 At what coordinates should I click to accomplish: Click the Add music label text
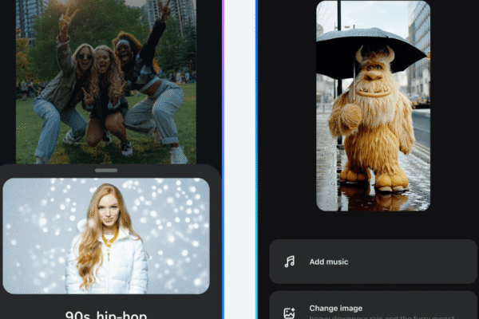point(329,262)
